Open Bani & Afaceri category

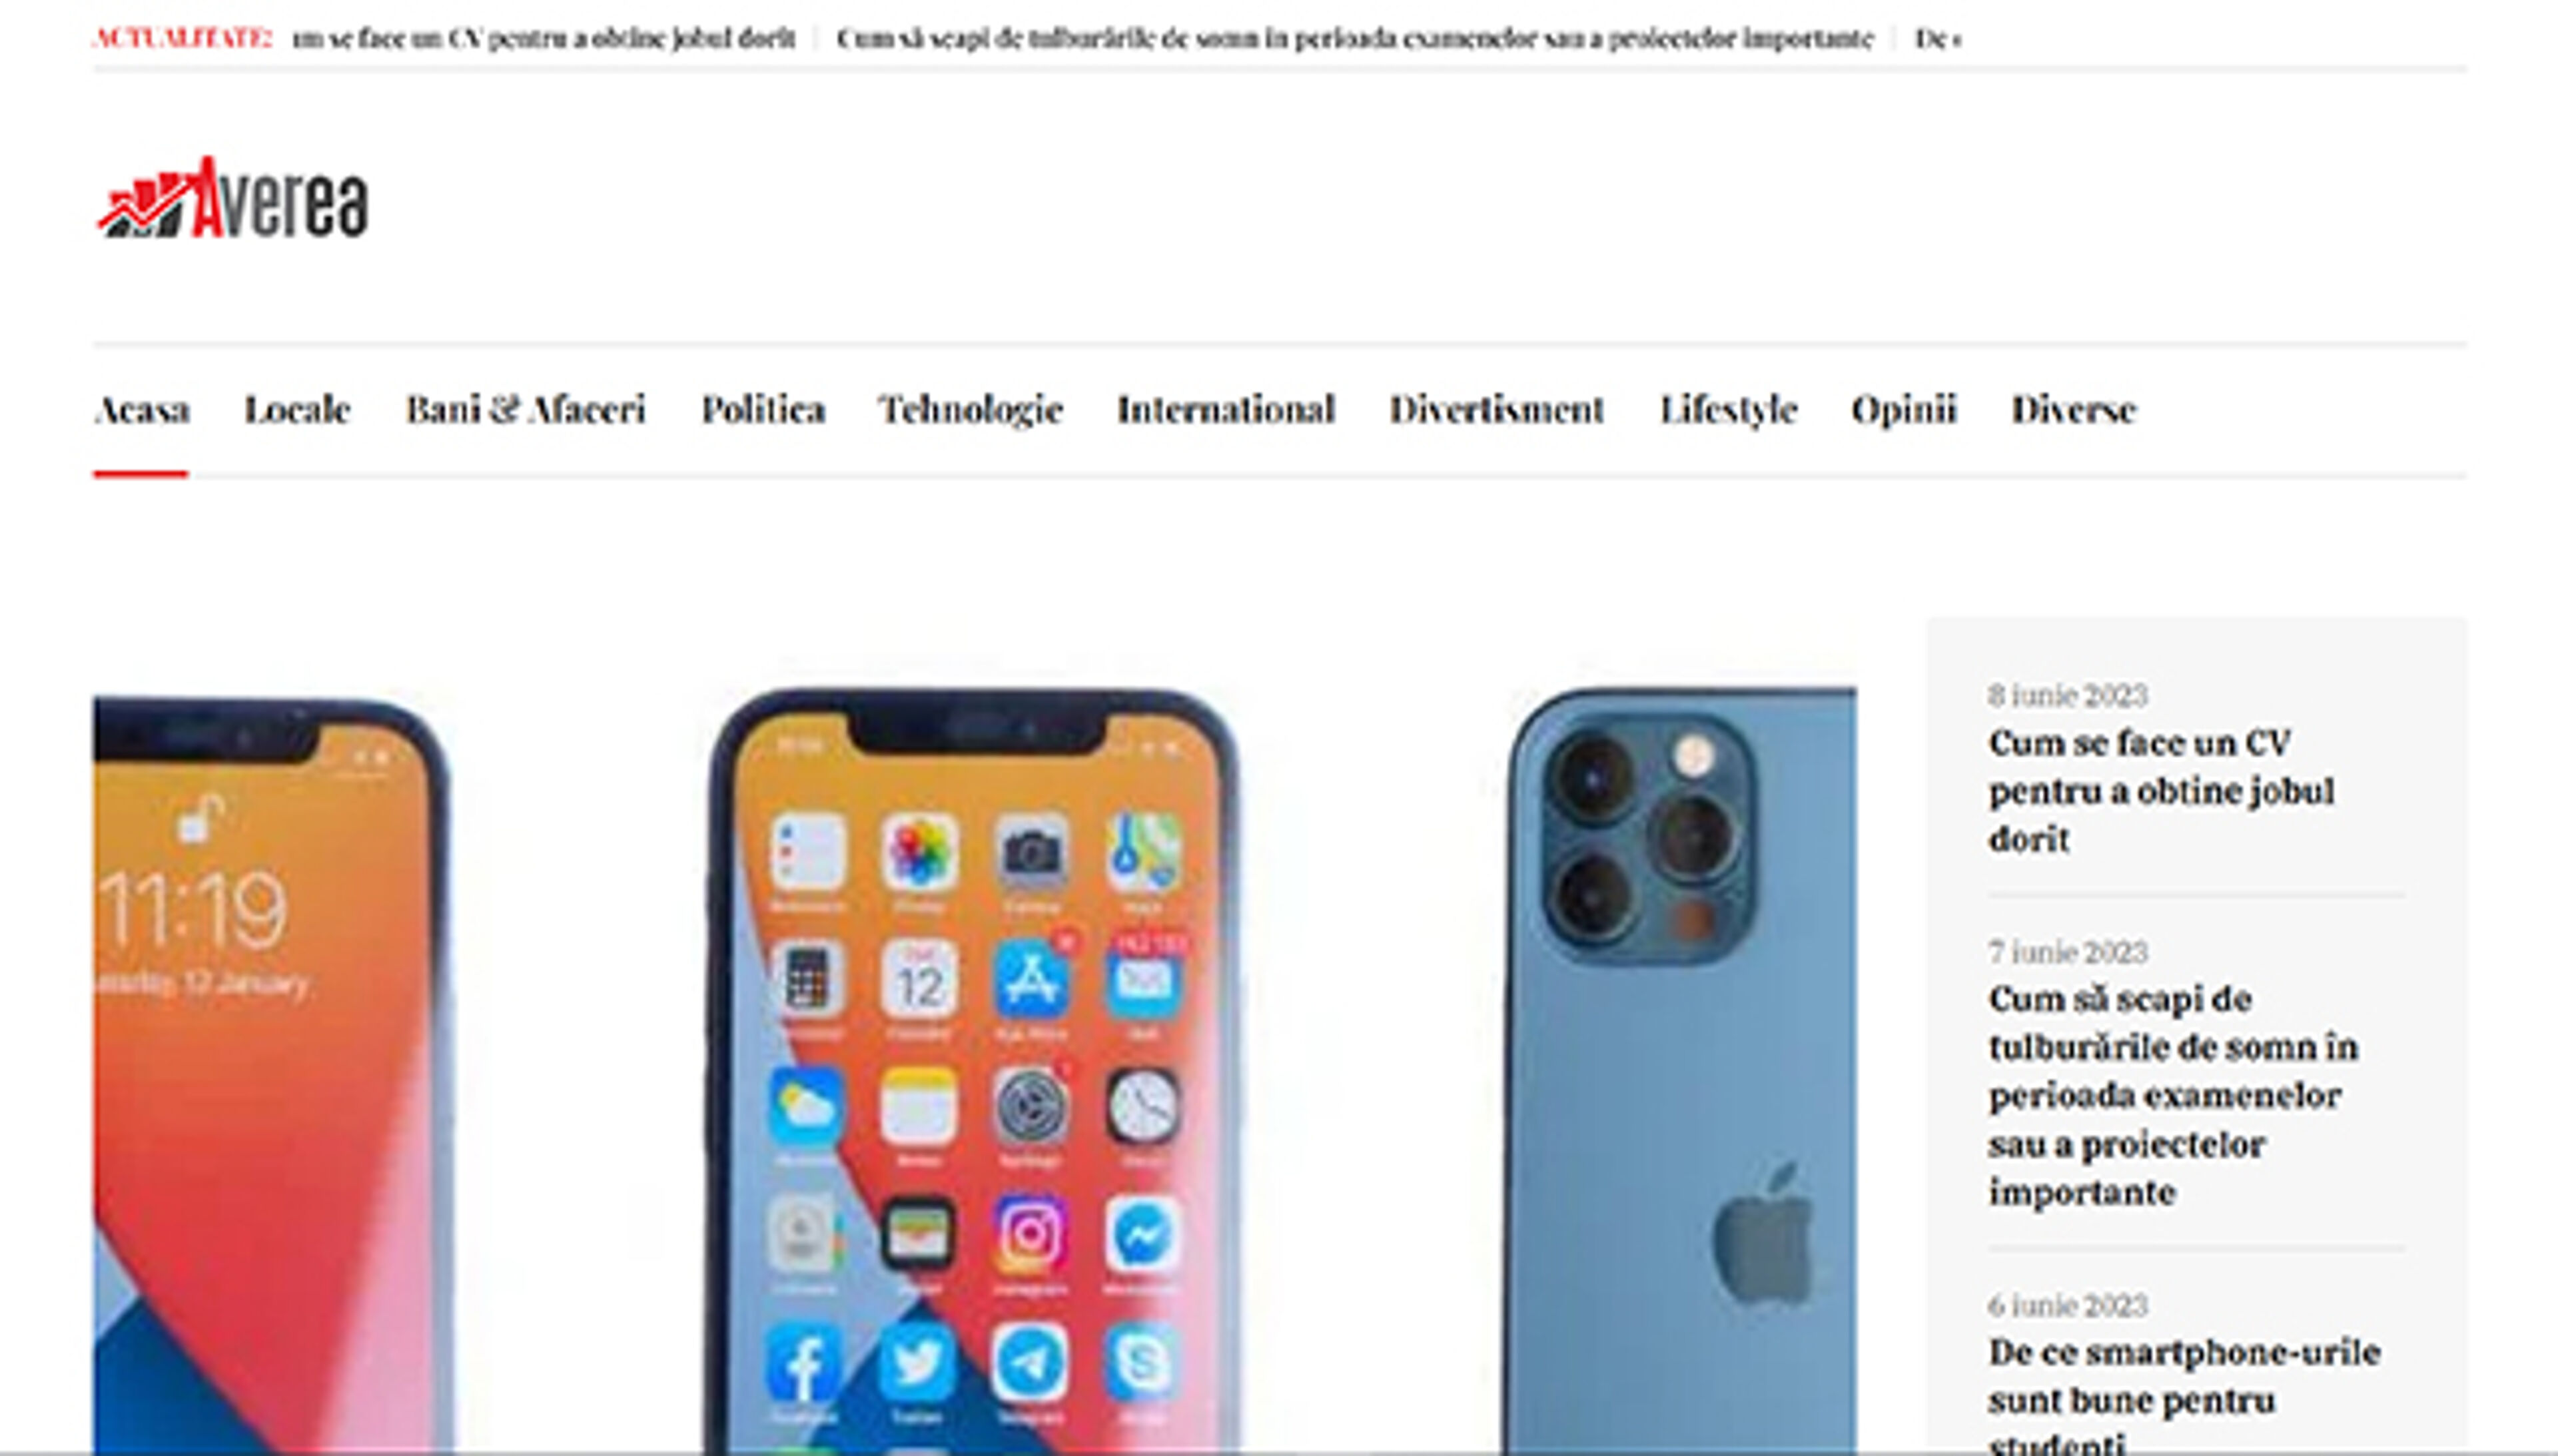click(x=526, y=409)
